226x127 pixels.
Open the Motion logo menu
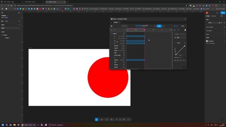click(112, 26)
